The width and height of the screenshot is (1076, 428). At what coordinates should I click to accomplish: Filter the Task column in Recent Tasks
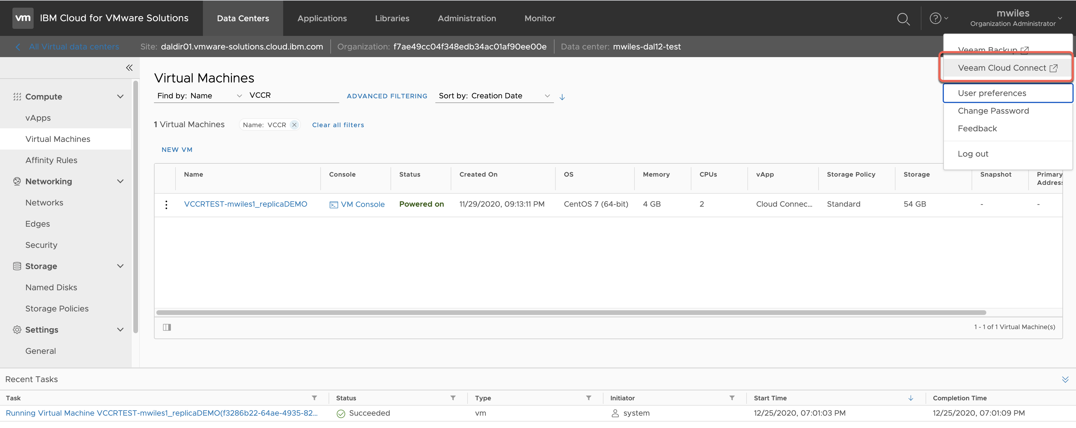(314, 398)
